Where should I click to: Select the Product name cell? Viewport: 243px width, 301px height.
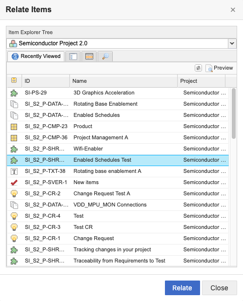pos(83,126)
